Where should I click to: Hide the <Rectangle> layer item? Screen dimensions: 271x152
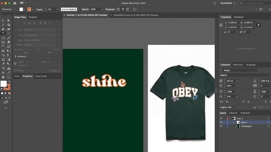pos(221,126)
